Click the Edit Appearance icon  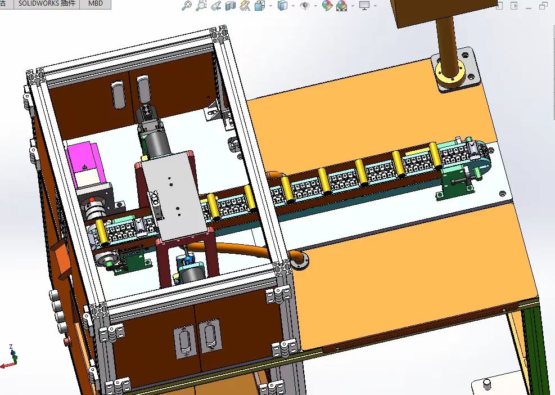pyautogui.click(x=327, y=5)
